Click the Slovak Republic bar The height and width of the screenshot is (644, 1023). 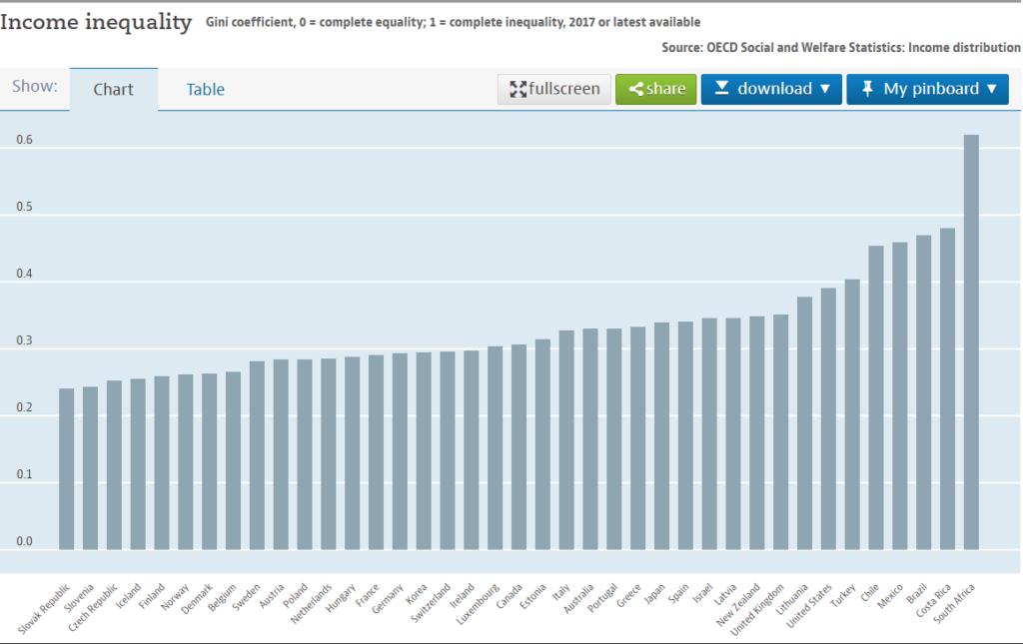67,469
